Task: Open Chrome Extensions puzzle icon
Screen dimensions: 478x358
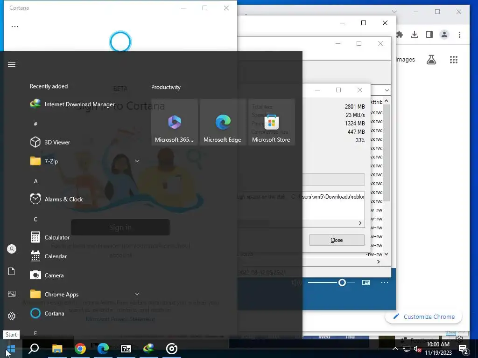Action: coord(400,34)
